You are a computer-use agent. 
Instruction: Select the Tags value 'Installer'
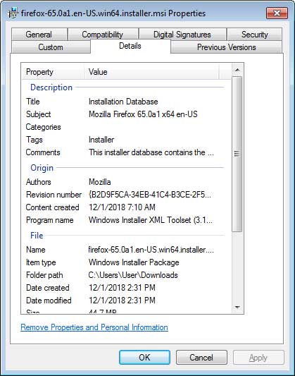click(101, 140)
